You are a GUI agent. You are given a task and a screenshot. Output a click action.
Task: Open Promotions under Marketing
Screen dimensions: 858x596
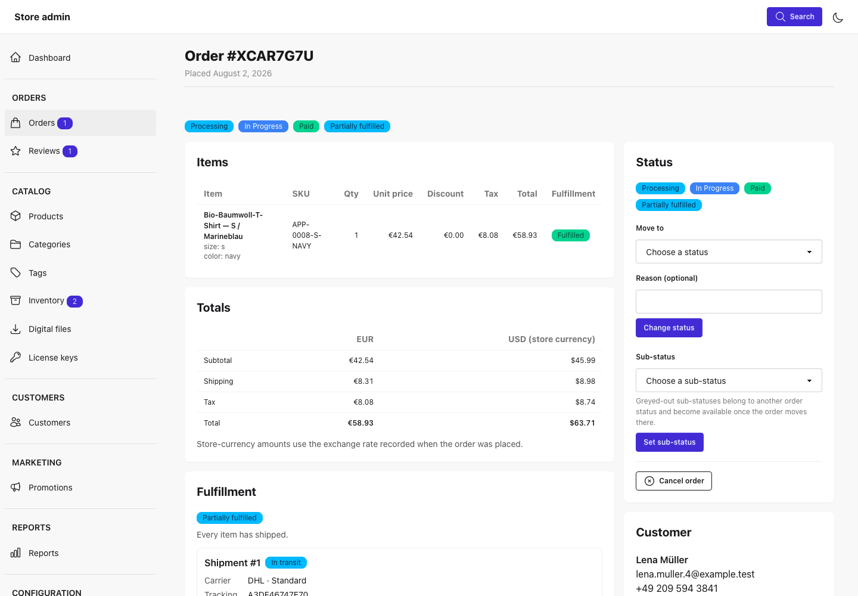pyautogui.click(x=80, y=488)
